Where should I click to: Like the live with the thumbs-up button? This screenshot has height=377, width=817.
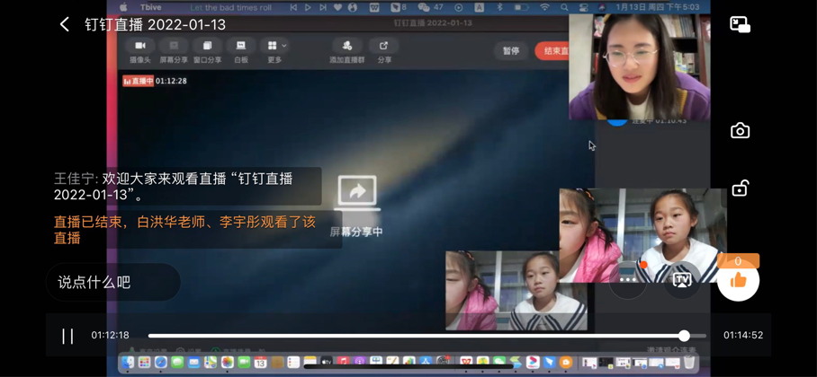point(738,280)
